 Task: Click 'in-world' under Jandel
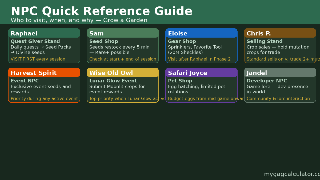coord(256,92)
